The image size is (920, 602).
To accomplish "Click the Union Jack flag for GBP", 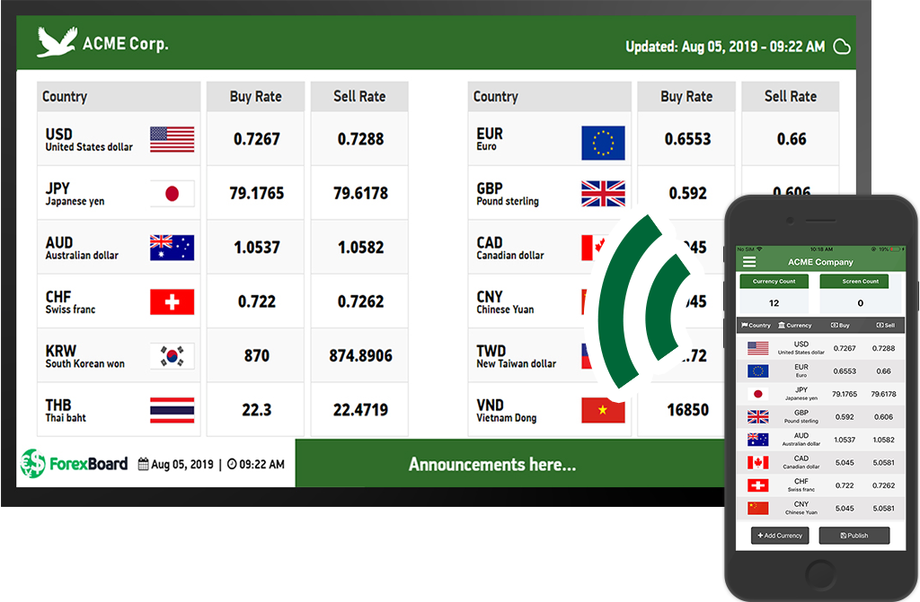I will 603,194.
